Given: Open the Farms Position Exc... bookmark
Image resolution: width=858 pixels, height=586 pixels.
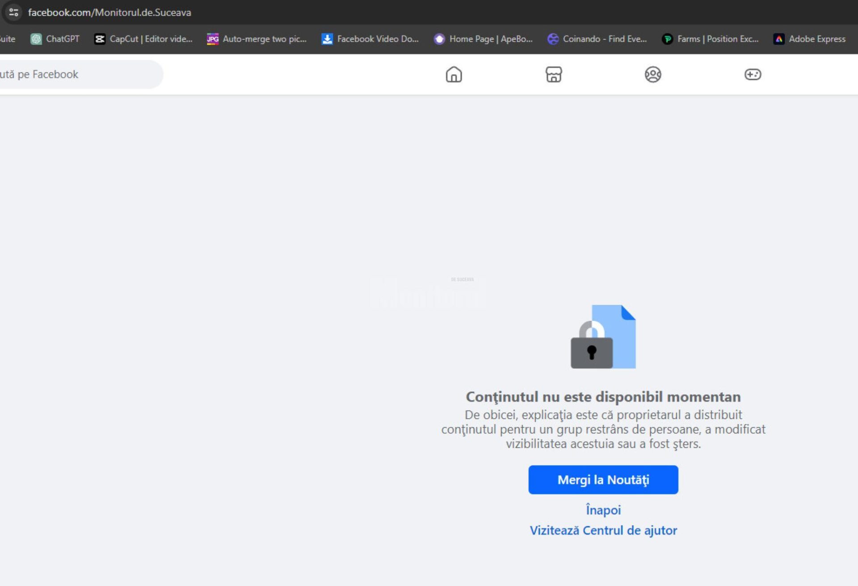Looking at the screenshot, I should [710, 39].
